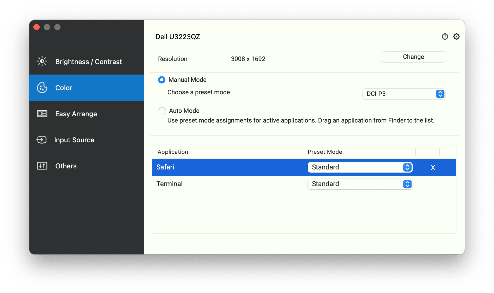Click the Application column header
The width and height of the screenshot is (494, 293).
click(173, 152)
